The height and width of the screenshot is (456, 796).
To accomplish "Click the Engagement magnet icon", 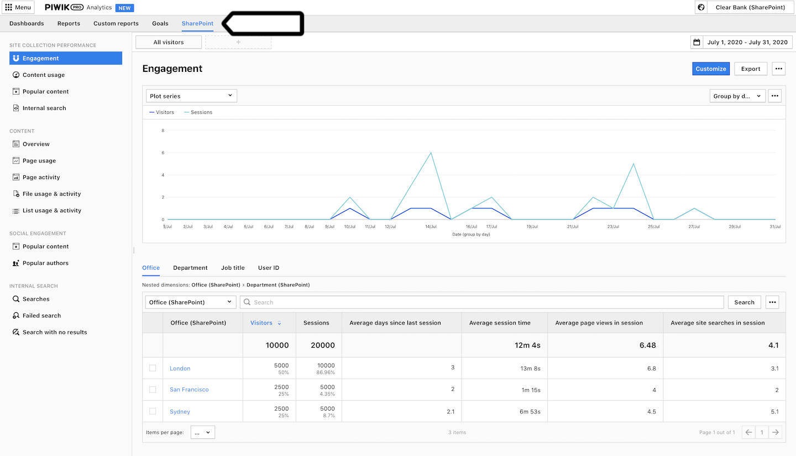I will [x=16, y=58].
